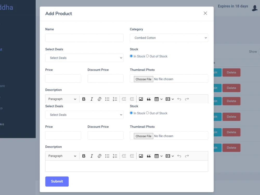This screenshot has width=260, height=195.
Task: Undo in the lower Description toolbar
Action: [x=179, y=156]
